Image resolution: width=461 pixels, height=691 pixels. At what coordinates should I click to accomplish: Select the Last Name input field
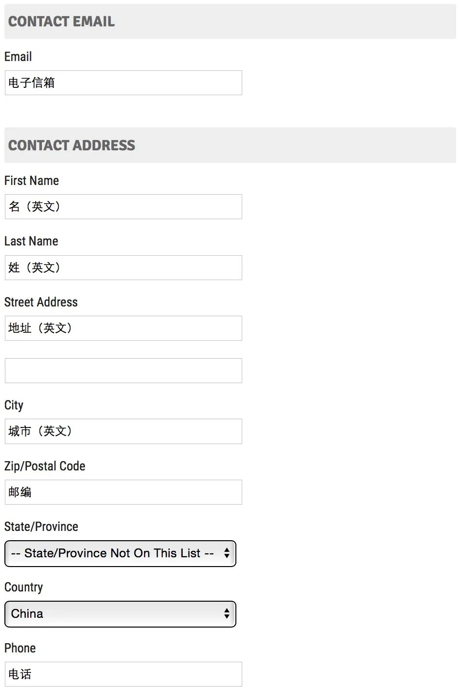[123, 267]
